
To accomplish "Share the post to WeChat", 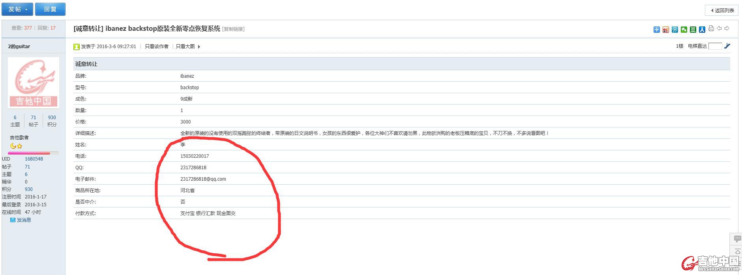I will pyautogui.click(x=684, y=30).
